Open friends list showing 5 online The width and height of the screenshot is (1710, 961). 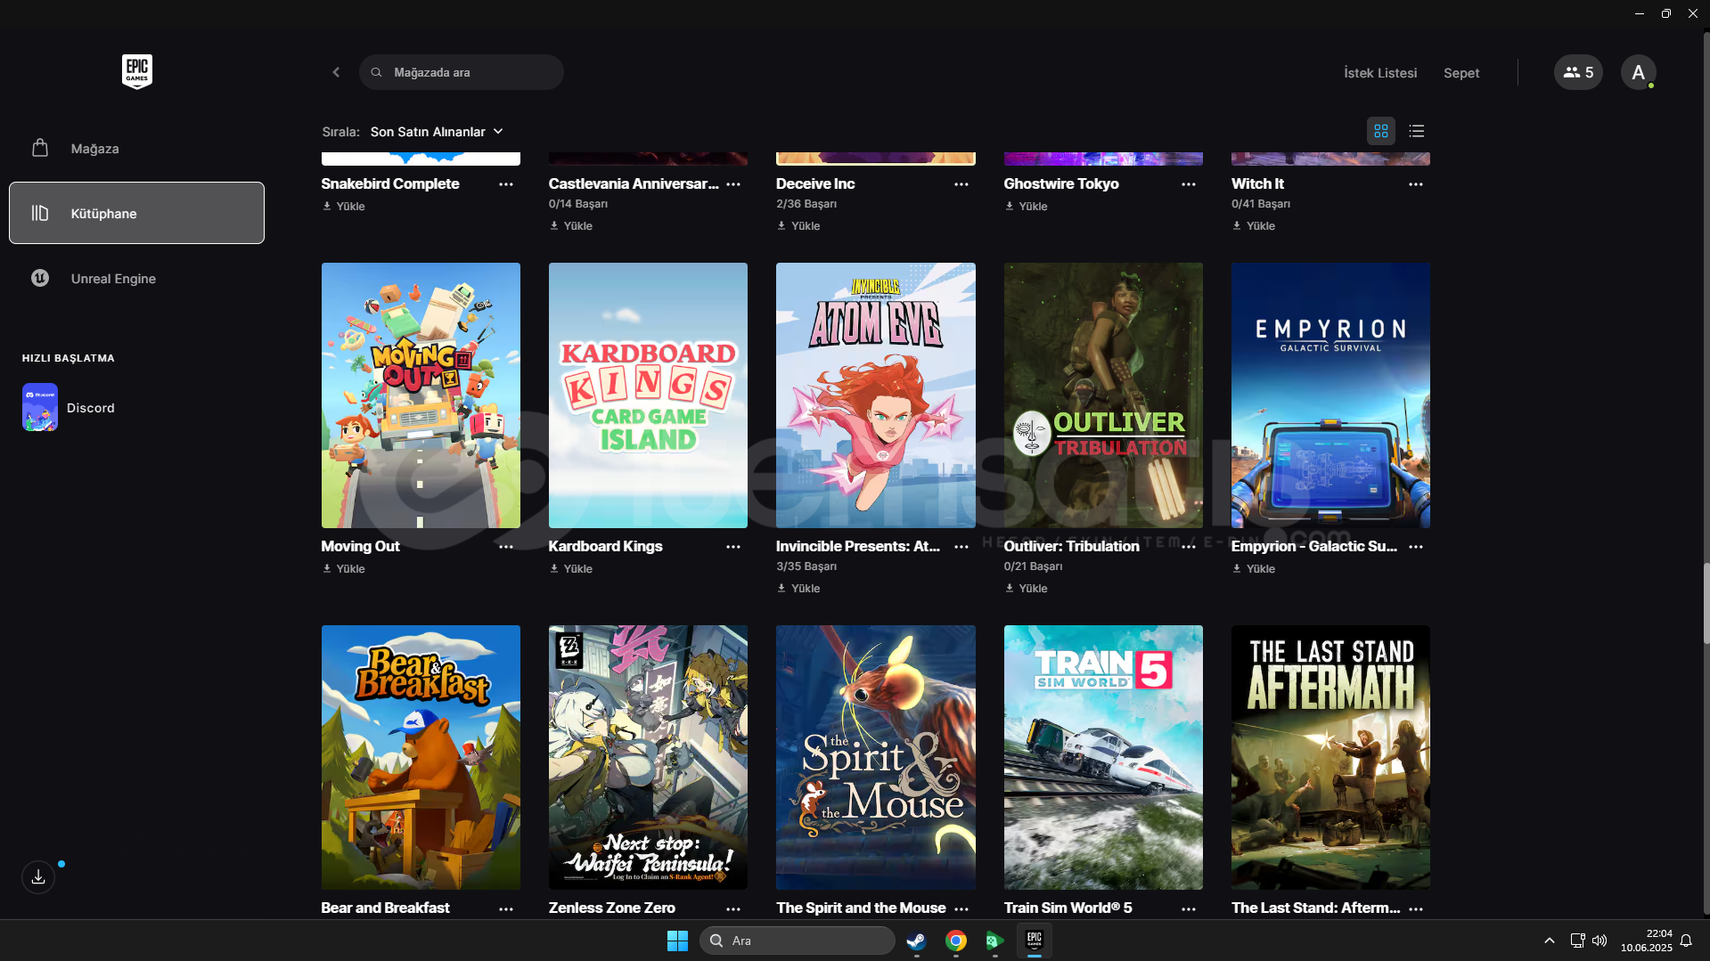pyautogui.click(x=1578, y=72)
